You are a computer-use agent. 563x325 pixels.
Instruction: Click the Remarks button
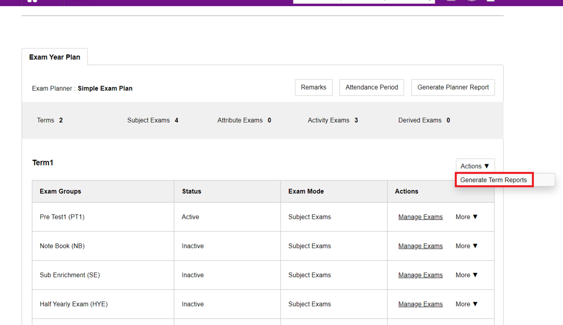tap(313, 87)
